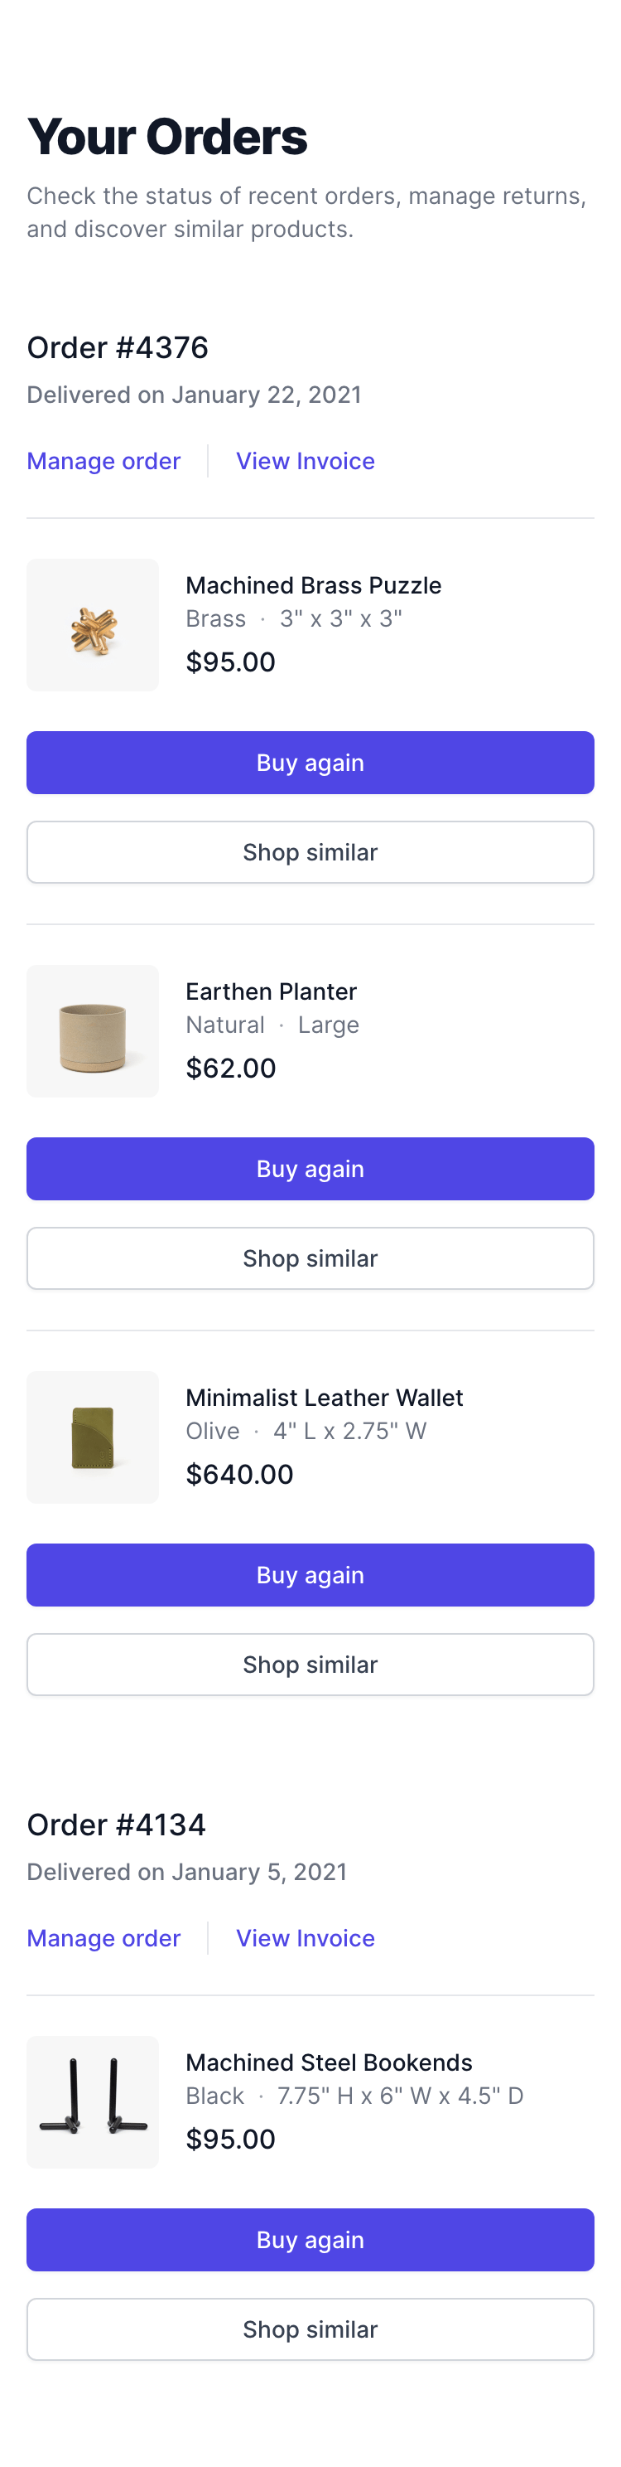Select the Machined Brass Puzzle title
The width and height of the screenshot is (621, 2467).
coord(314,585)
